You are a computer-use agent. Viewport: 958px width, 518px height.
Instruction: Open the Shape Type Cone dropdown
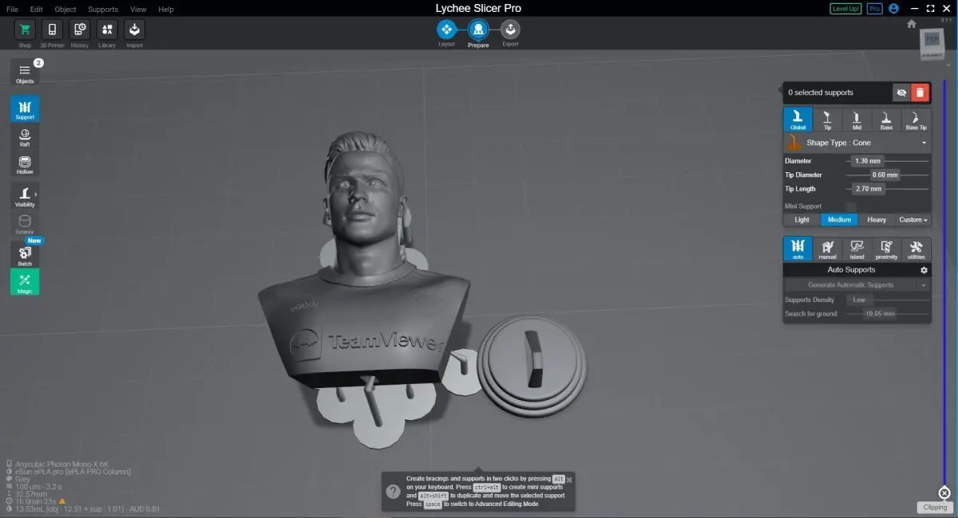pos(857,143)
